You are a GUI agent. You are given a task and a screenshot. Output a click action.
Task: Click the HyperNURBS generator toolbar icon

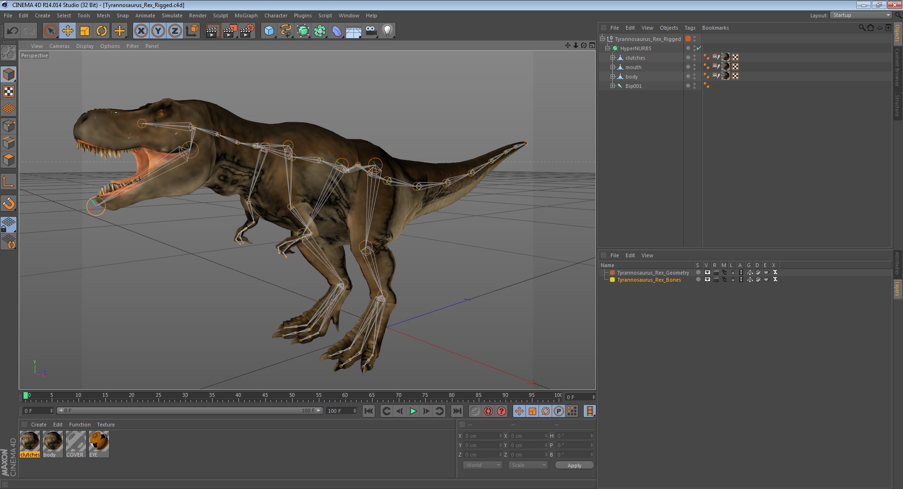click(x=303, y=31)
